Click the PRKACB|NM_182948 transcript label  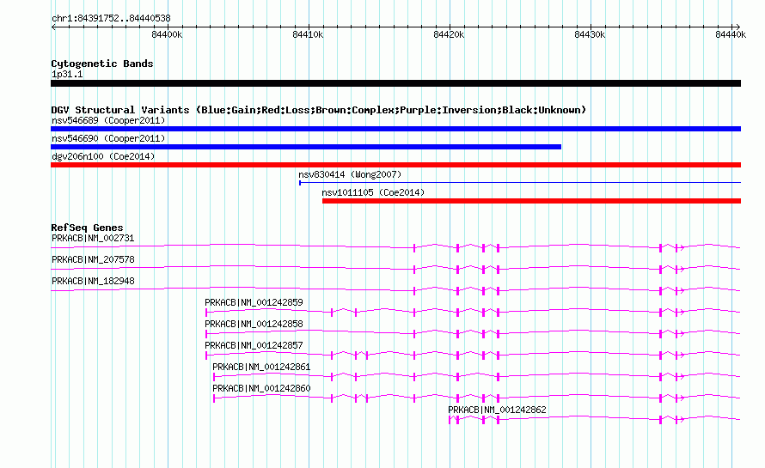(93, 282)
